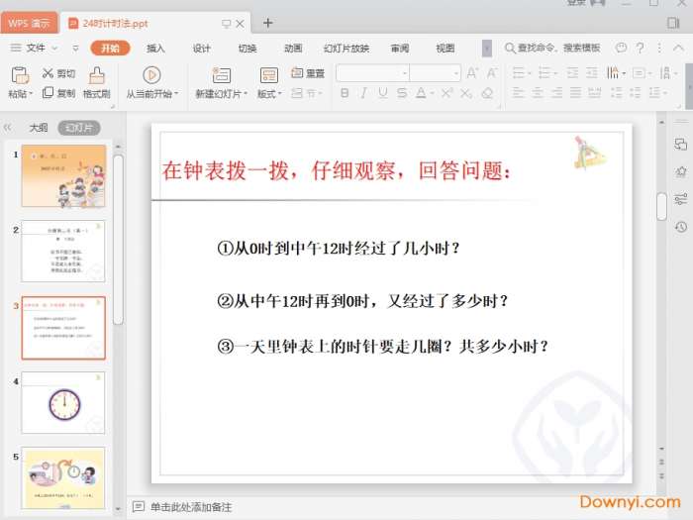The height and width of the screenshot is (520, 693).
Task: Toggle superscript formatting
Action: (x=446, y=93)
